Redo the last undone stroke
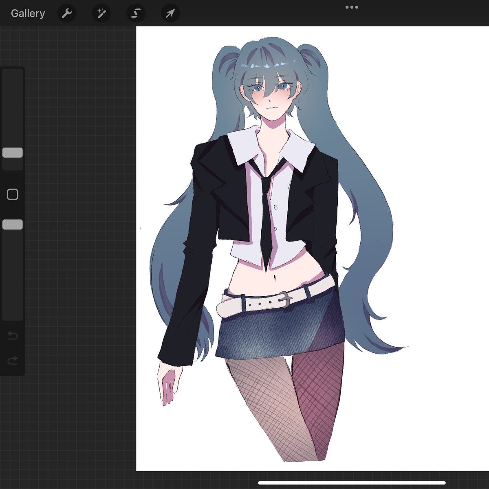489x489 pixels. point(13,360)
